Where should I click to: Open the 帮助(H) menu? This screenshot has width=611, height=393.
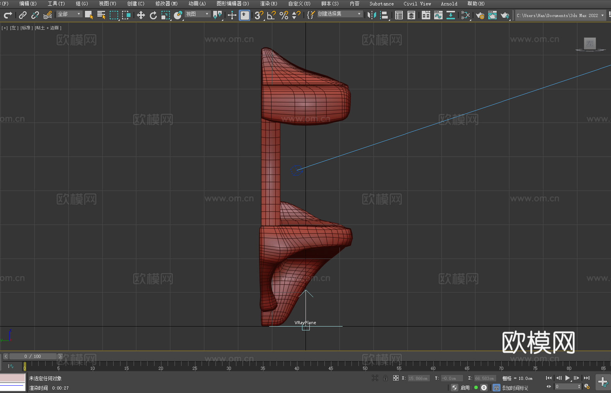coord(476,3)
